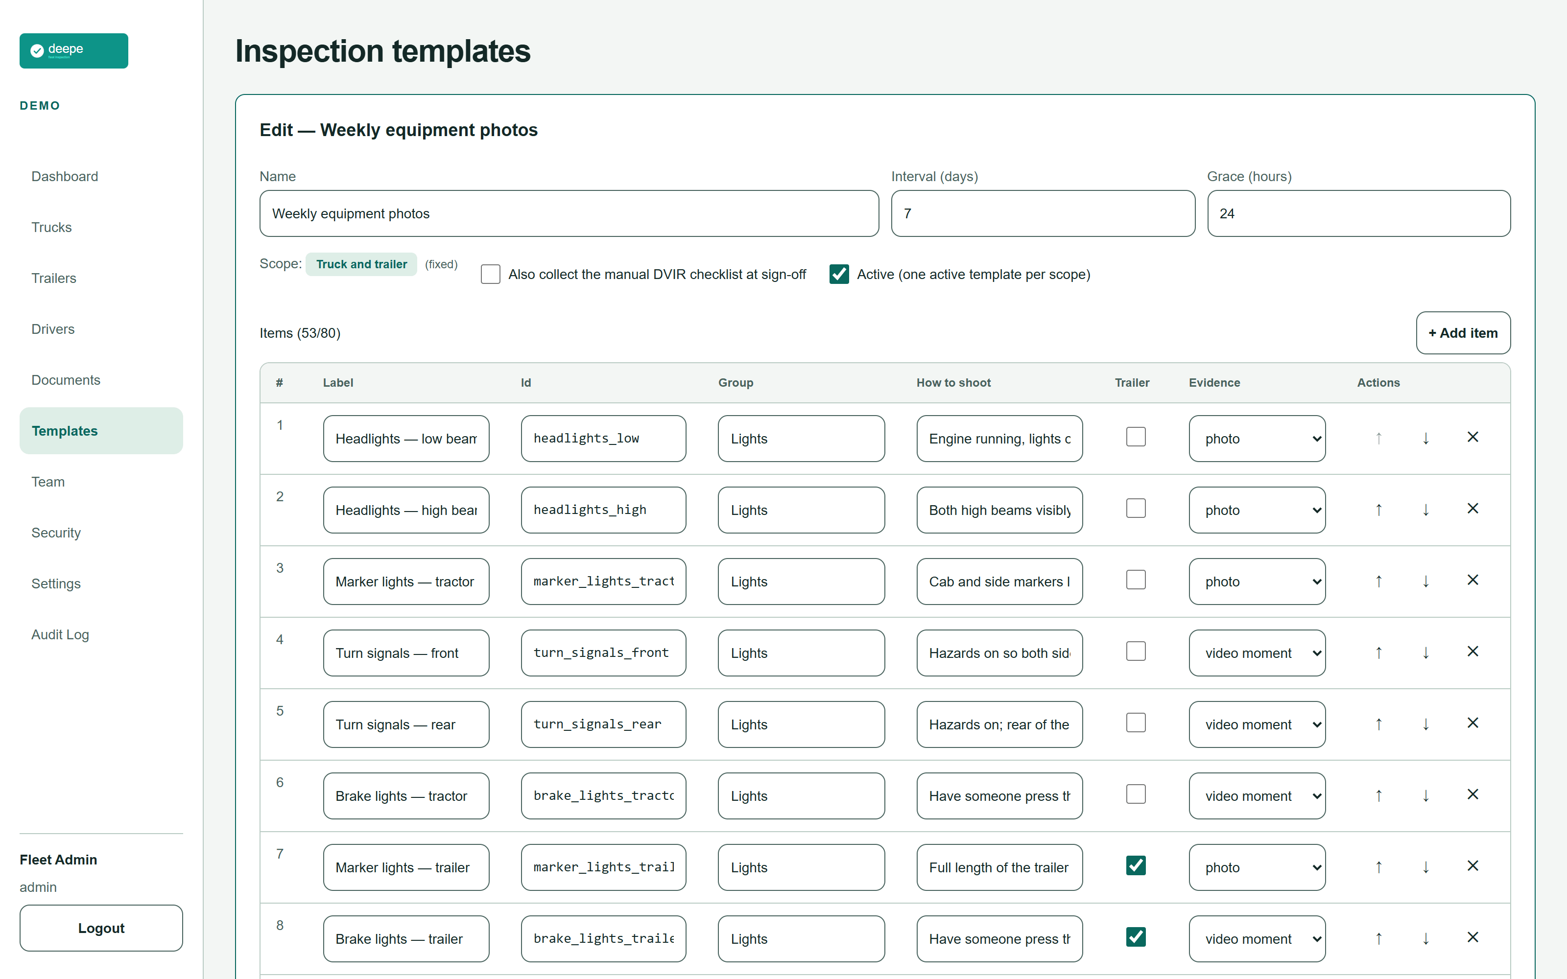The width and height of the screenshot is (1567, 979).
Task: Delete Turn signals rear item
Action: point(1472,723)
